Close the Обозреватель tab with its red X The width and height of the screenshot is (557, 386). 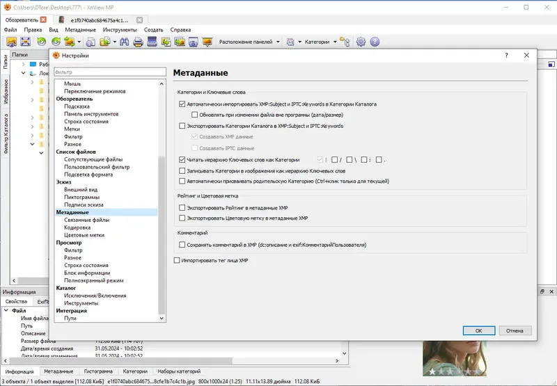[43, 20]
